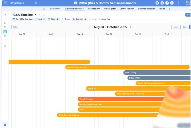Screen dimensions: 191x128
Task: Open the Sort options
Action: (40, 19)
